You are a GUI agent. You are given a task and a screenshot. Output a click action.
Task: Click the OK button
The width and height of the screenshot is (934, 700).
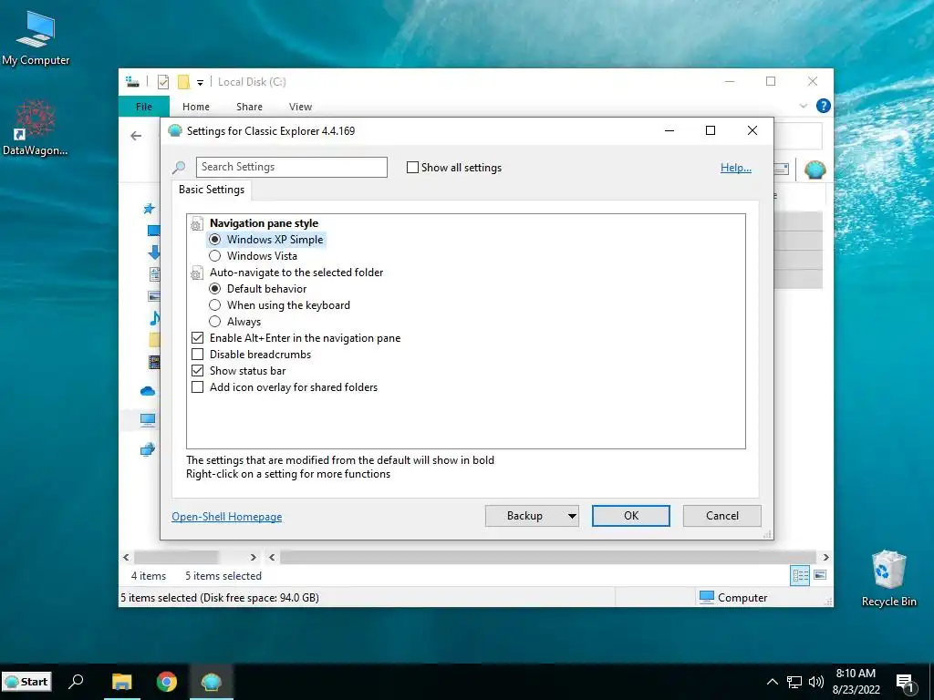pyautogui.click(x=631, y=516)
